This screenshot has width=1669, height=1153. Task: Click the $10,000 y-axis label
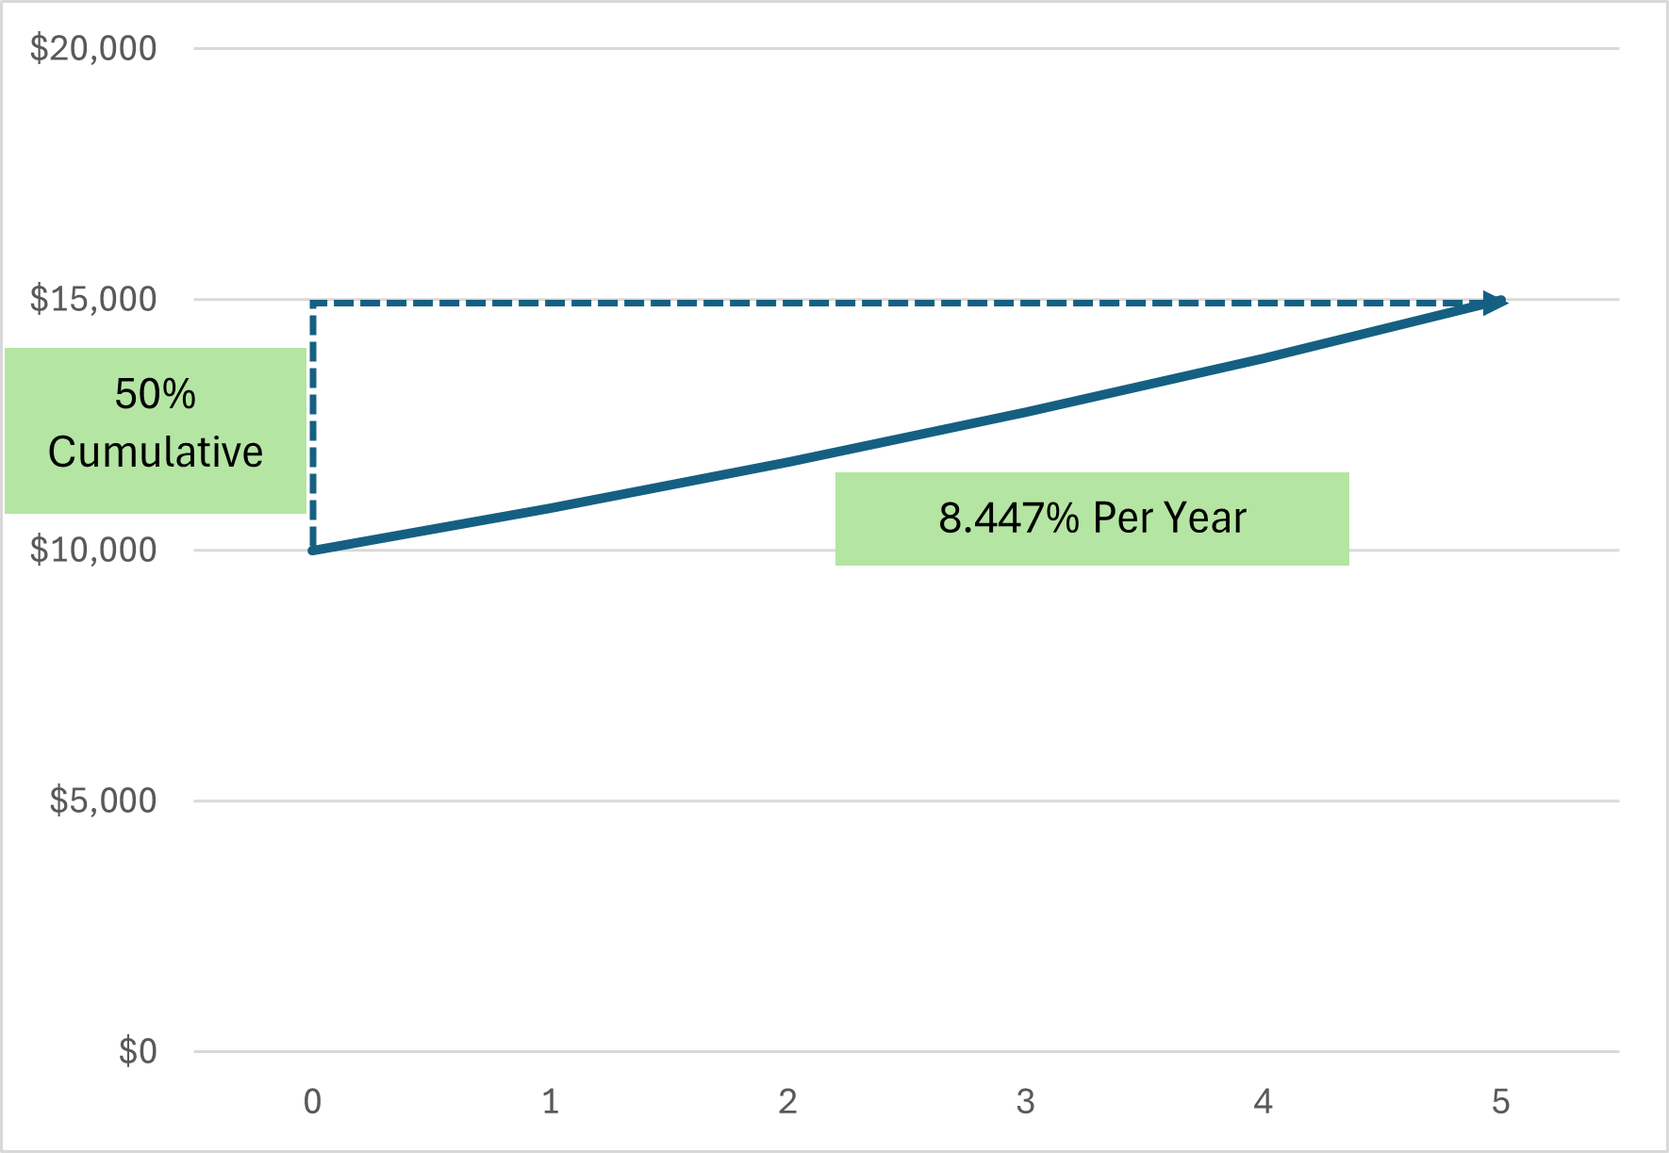click(92, 550)
